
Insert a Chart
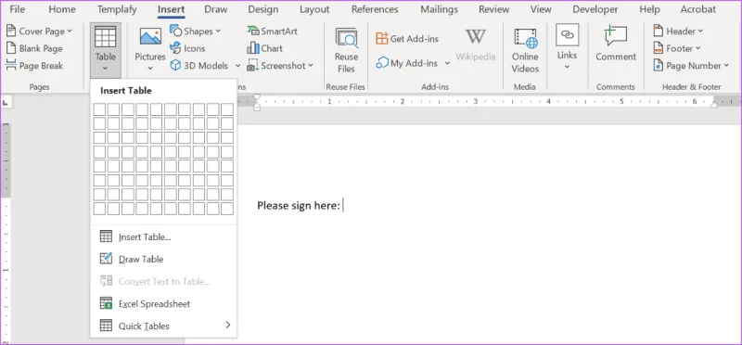point(265,48)
